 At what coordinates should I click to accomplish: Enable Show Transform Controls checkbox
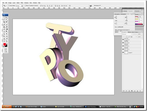pyautogui.click(x=25, y=6)
